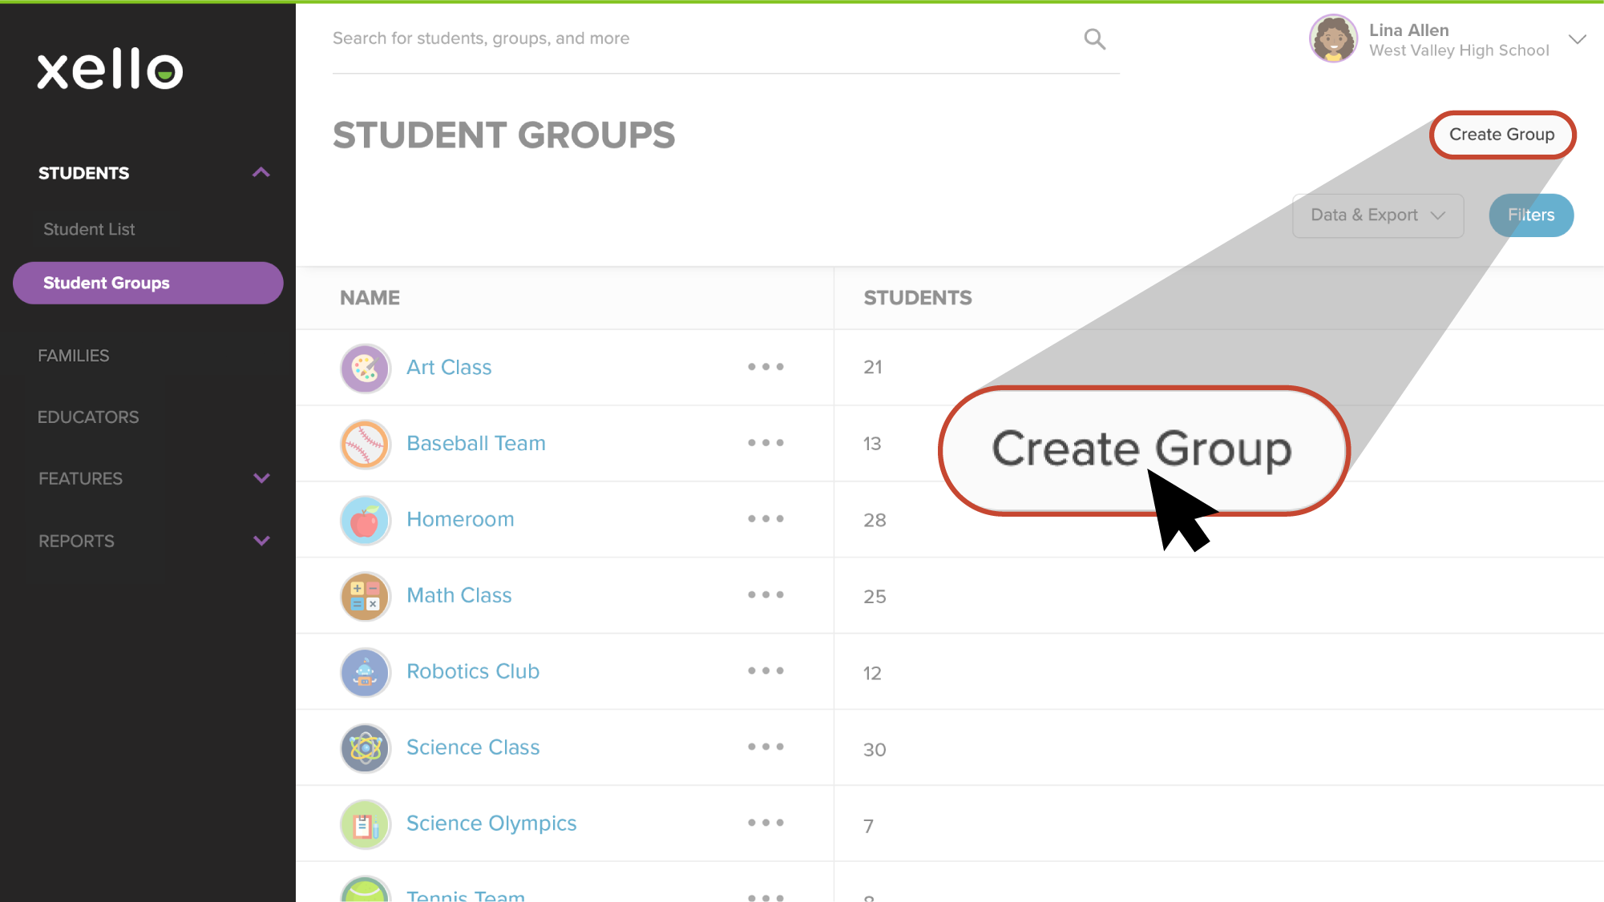Screen dimensions: 1604x902
Task: Click the Xello logo
Action: (110, 69)
